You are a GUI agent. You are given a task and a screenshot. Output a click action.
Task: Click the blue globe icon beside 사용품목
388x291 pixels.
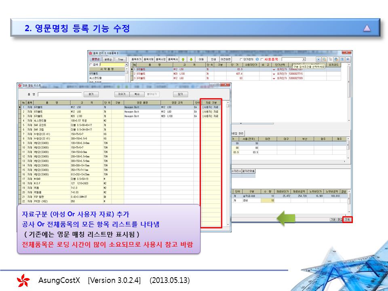click(x=257, y=59)
